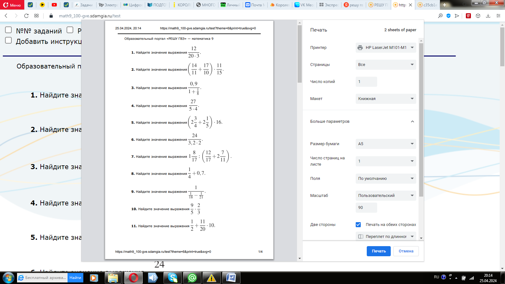
Task: Reload the page with the refresh icon
Action: click(x=26, y=16)
